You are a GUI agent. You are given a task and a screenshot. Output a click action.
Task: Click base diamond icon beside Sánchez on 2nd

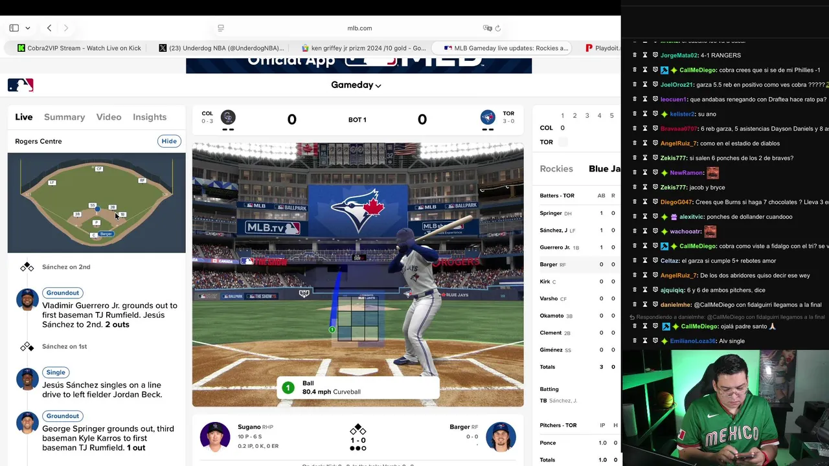(27, 267)
